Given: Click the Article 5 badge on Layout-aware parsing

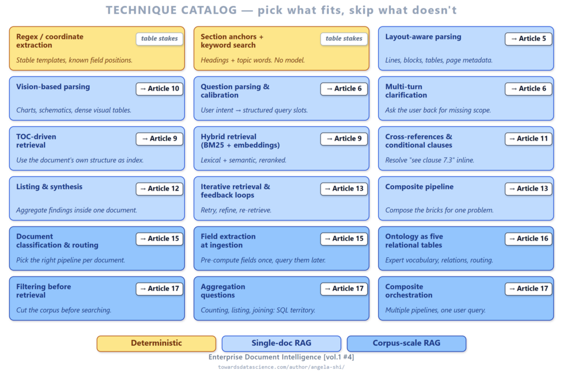Looking at the screenshot, I should (528, 38).
